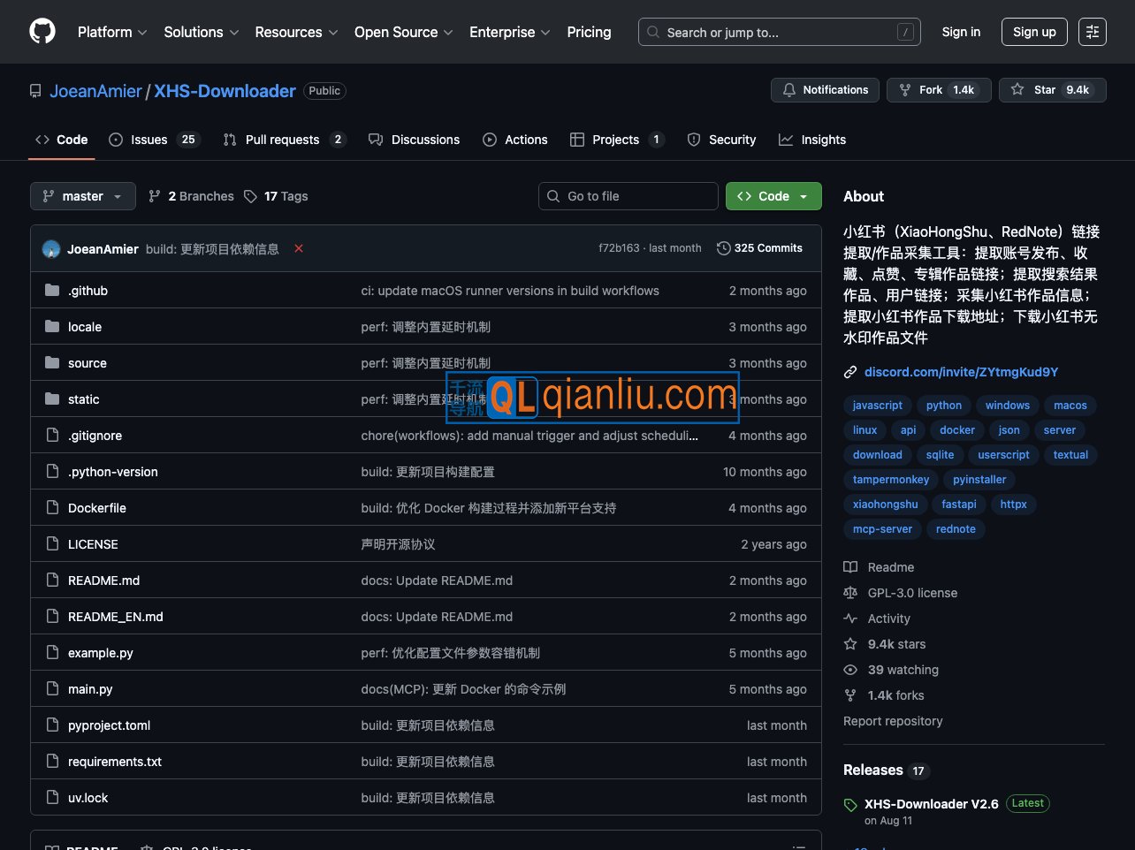
Task: Click the Sign up button
Action: tap(1034, 31)
